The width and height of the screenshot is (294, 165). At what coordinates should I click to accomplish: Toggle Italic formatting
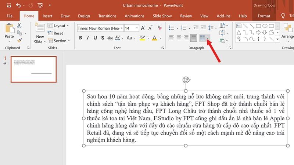tap(88, 38)
